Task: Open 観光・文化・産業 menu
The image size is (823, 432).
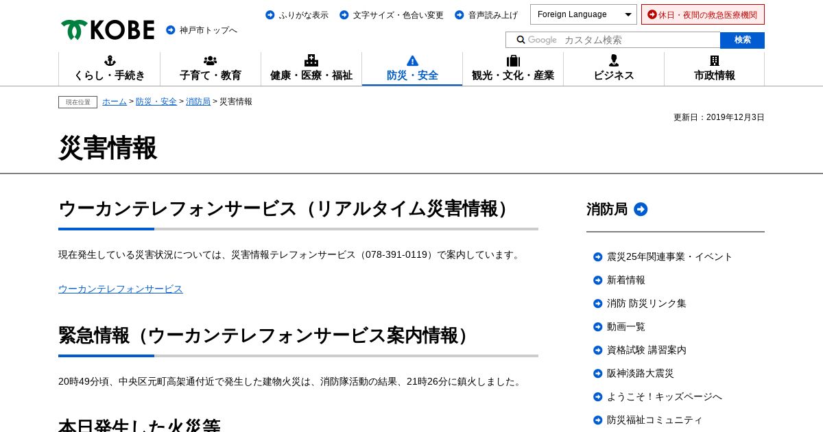Action: (x=513, y=69)
